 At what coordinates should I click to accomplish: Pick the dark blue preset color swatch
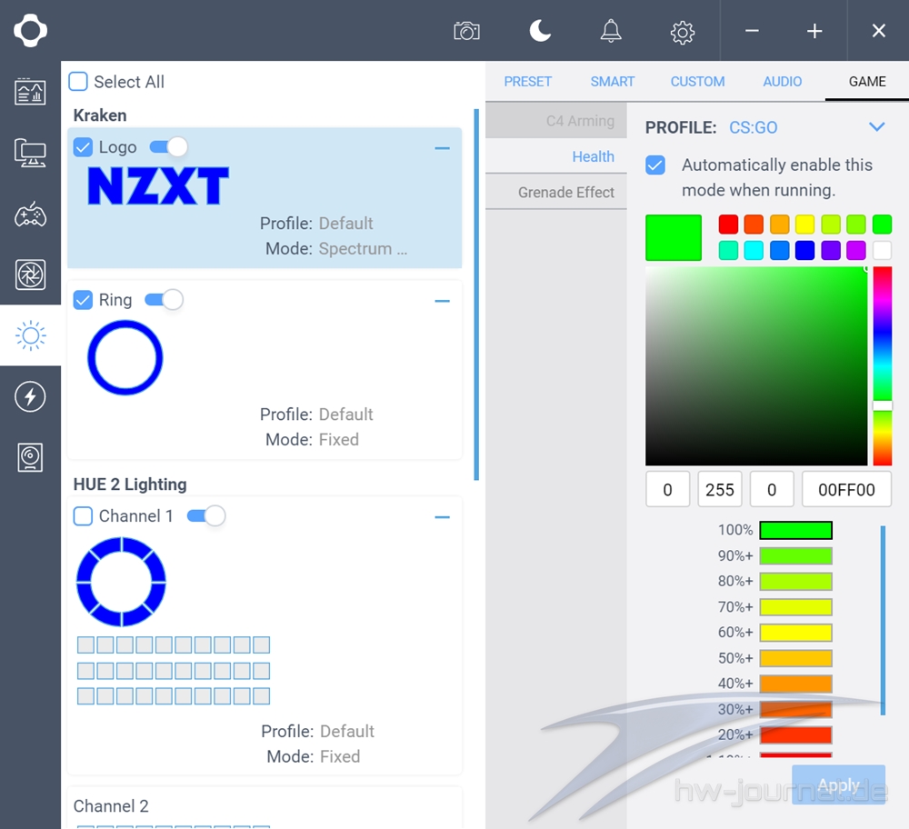click(x=804, y=251)
